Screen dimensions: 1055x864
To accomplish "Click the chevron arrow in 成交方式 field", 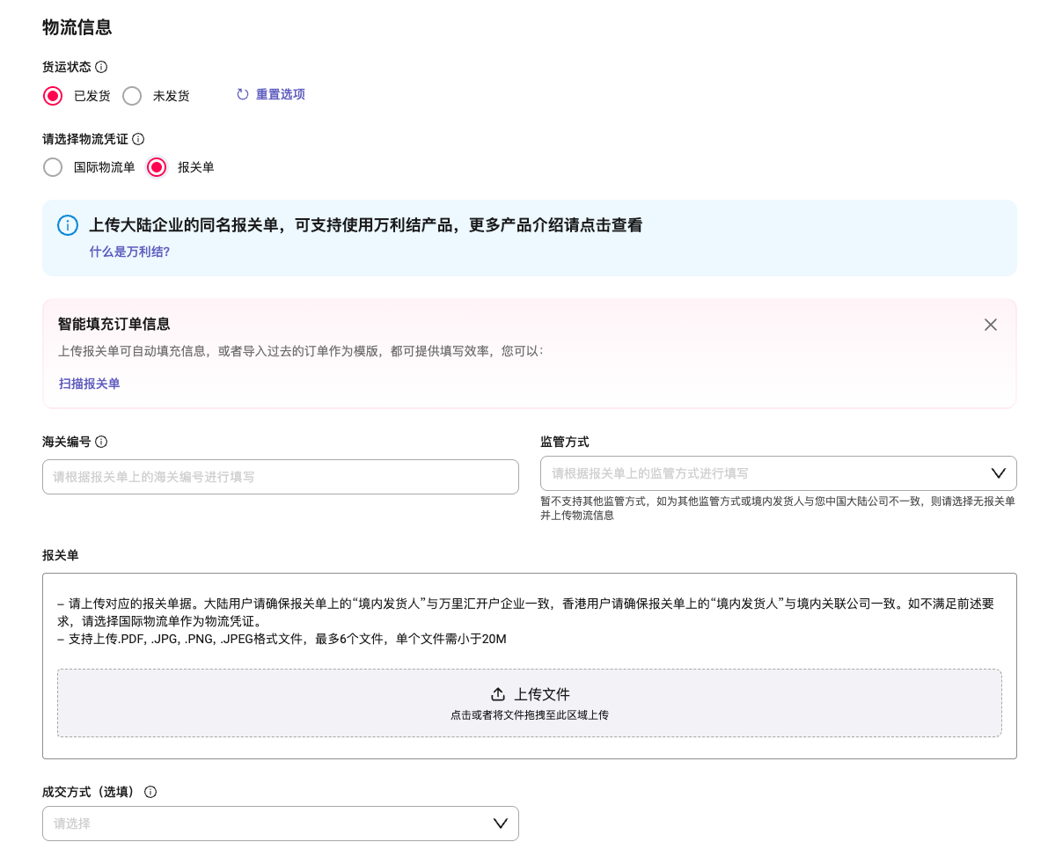I will pos(501,824).
